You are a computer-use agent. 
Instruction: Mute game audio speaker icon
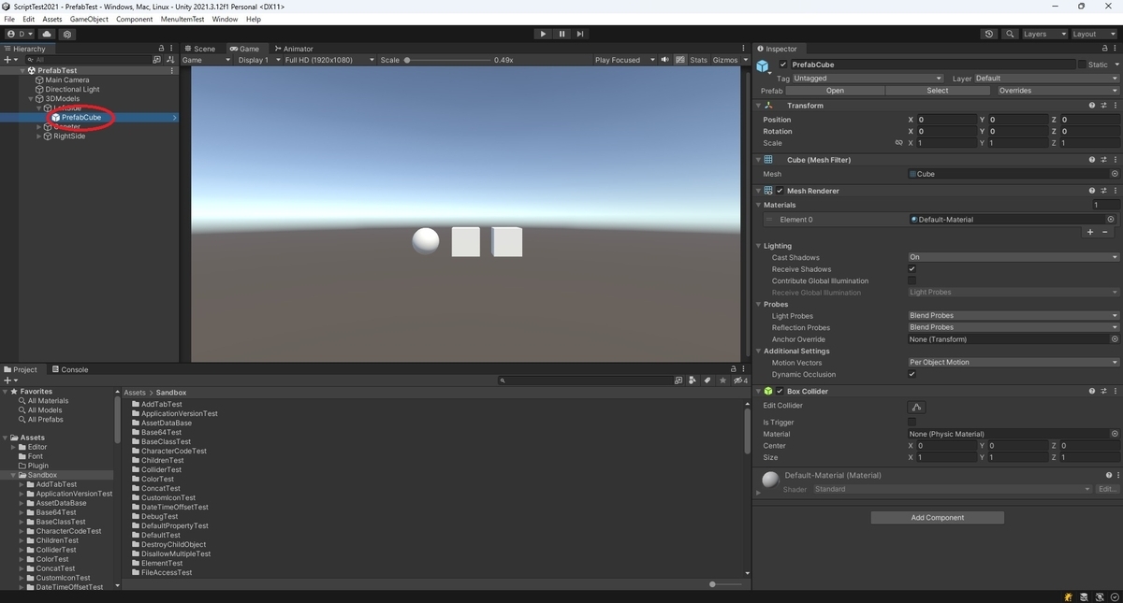point(665,60)
